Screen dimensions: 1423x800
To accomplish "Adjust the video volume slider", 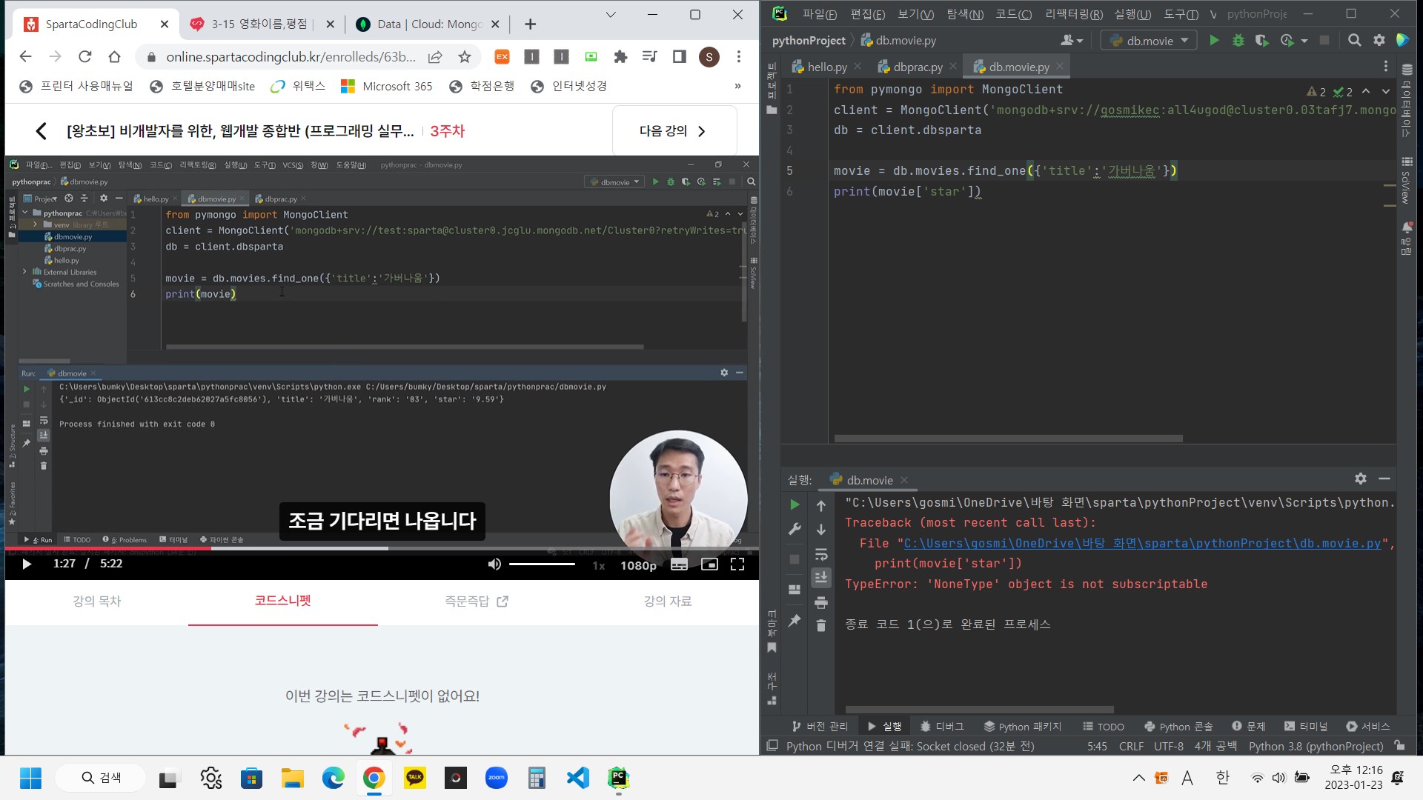I will coord(542,564).
